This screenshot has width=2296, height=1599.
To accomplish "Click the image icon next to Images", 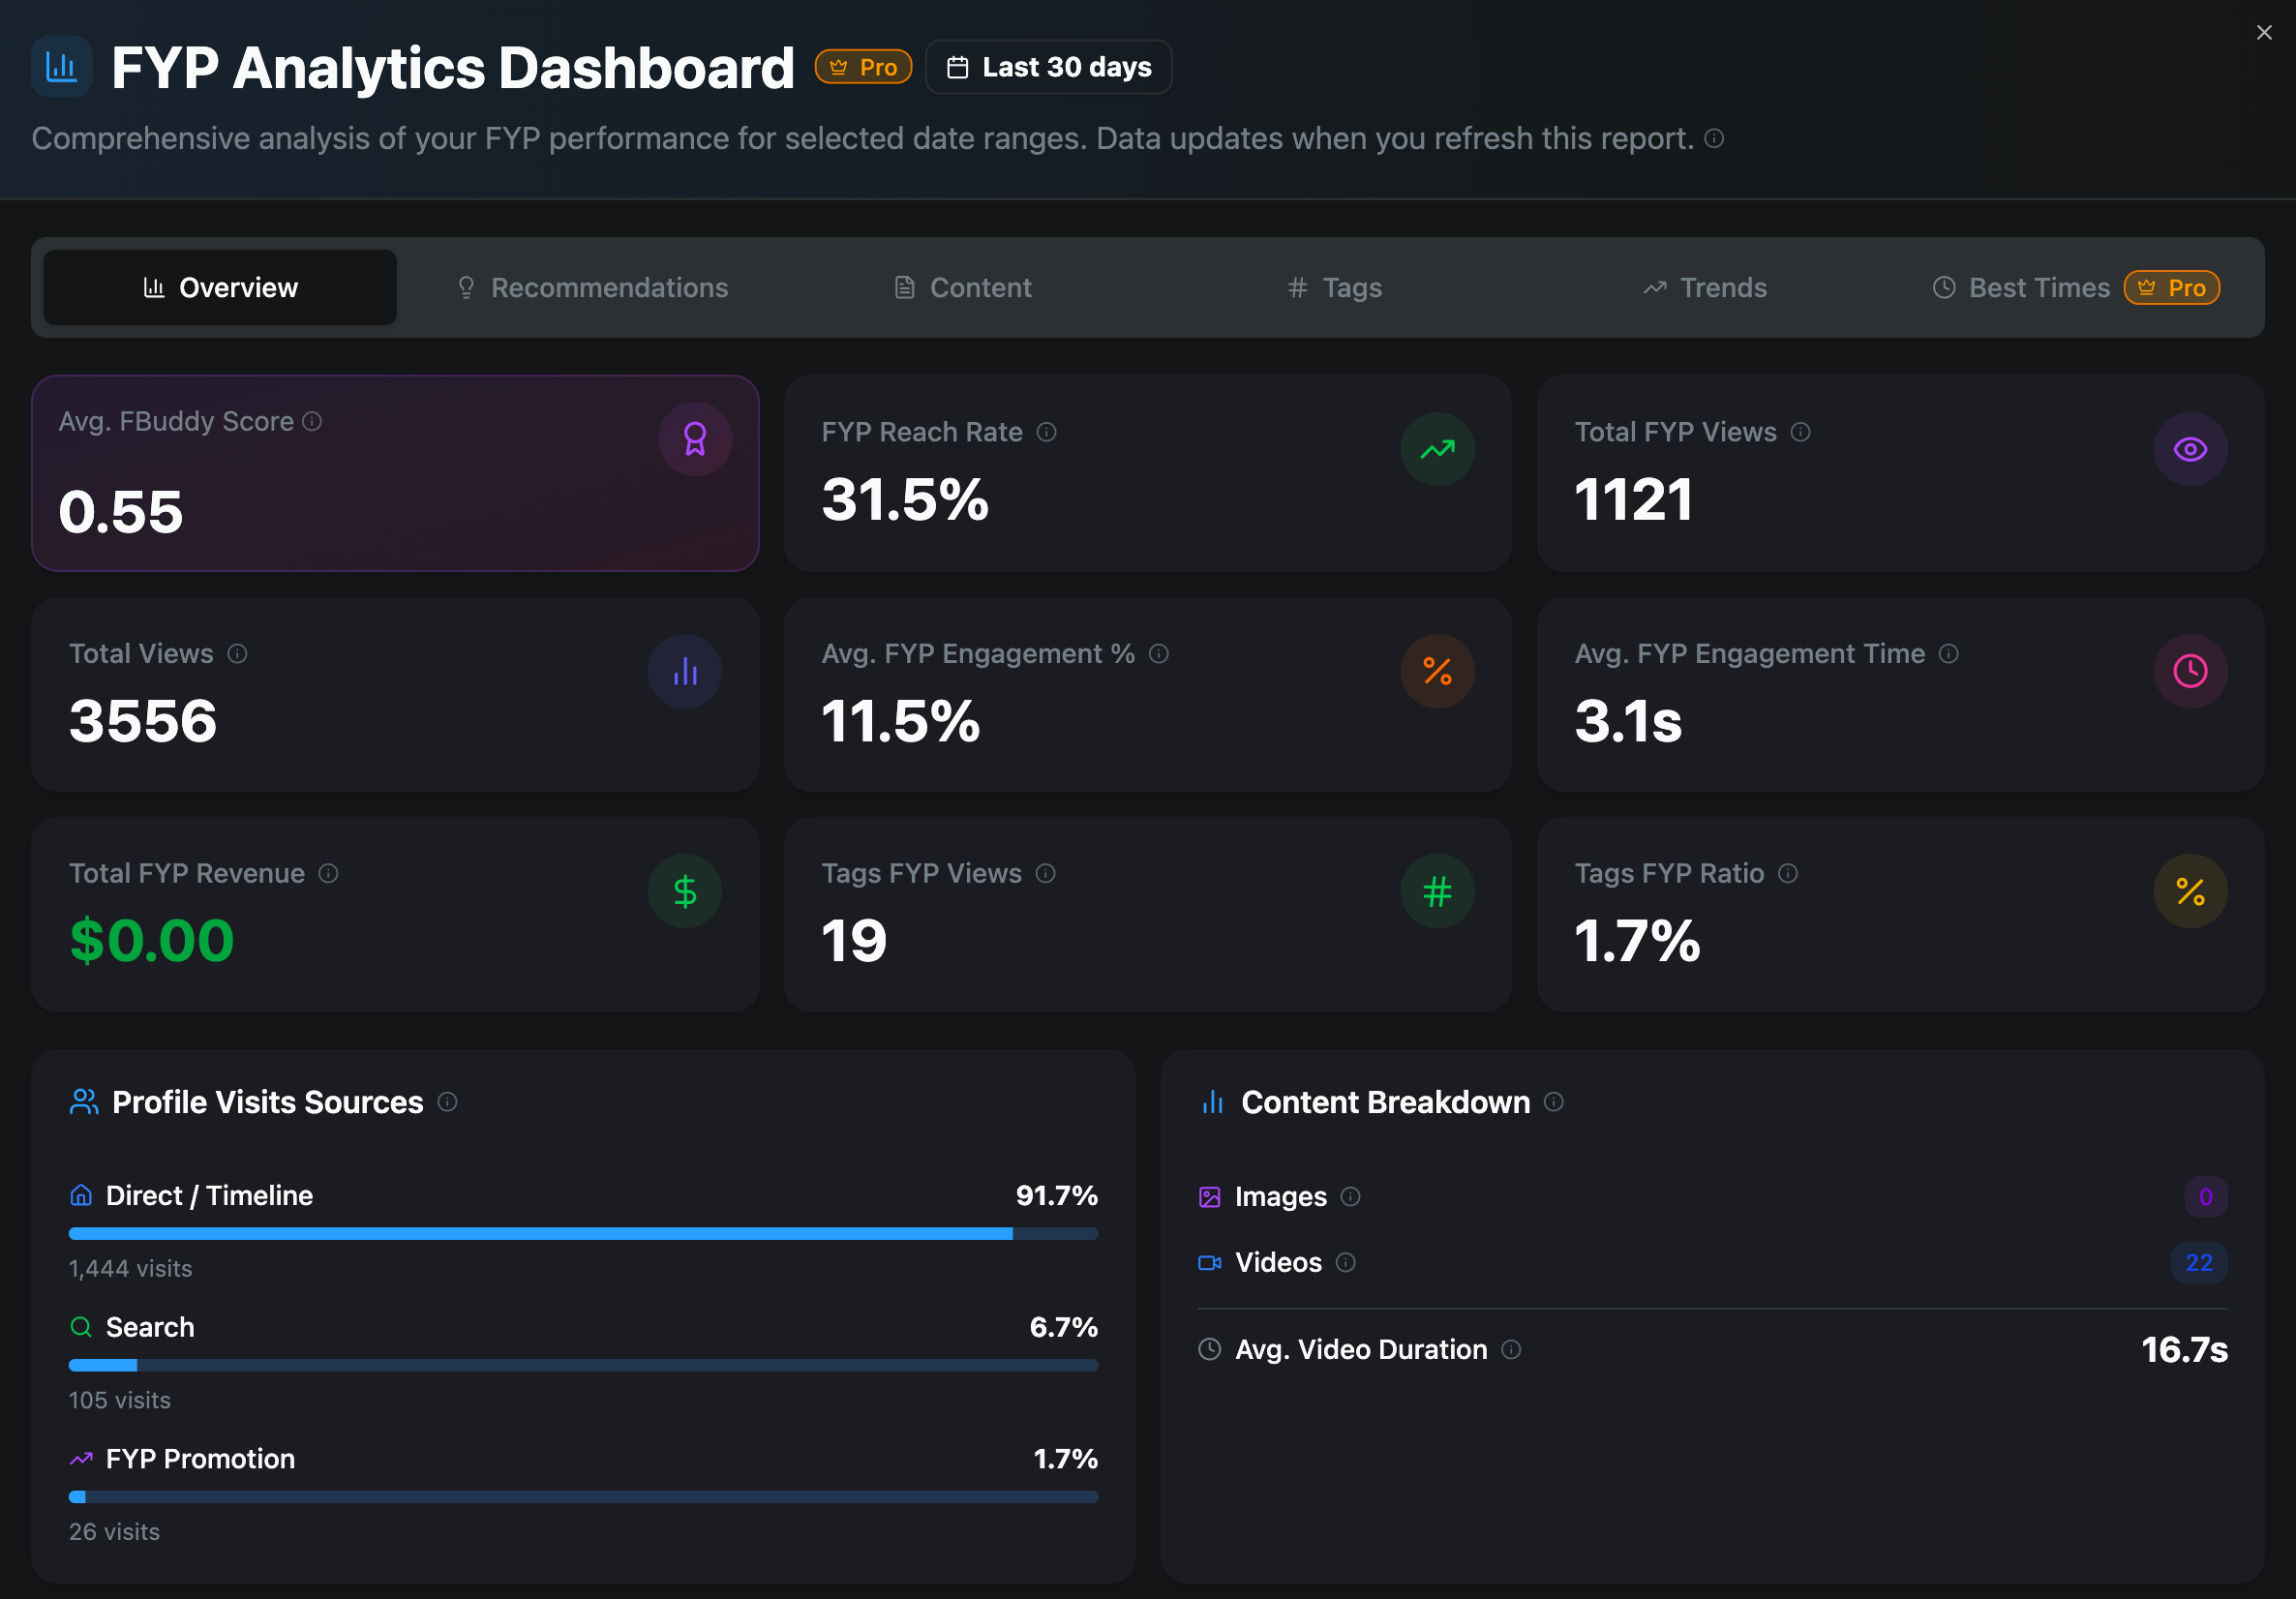I will pyautogui.click(x=1210, y=1196).
